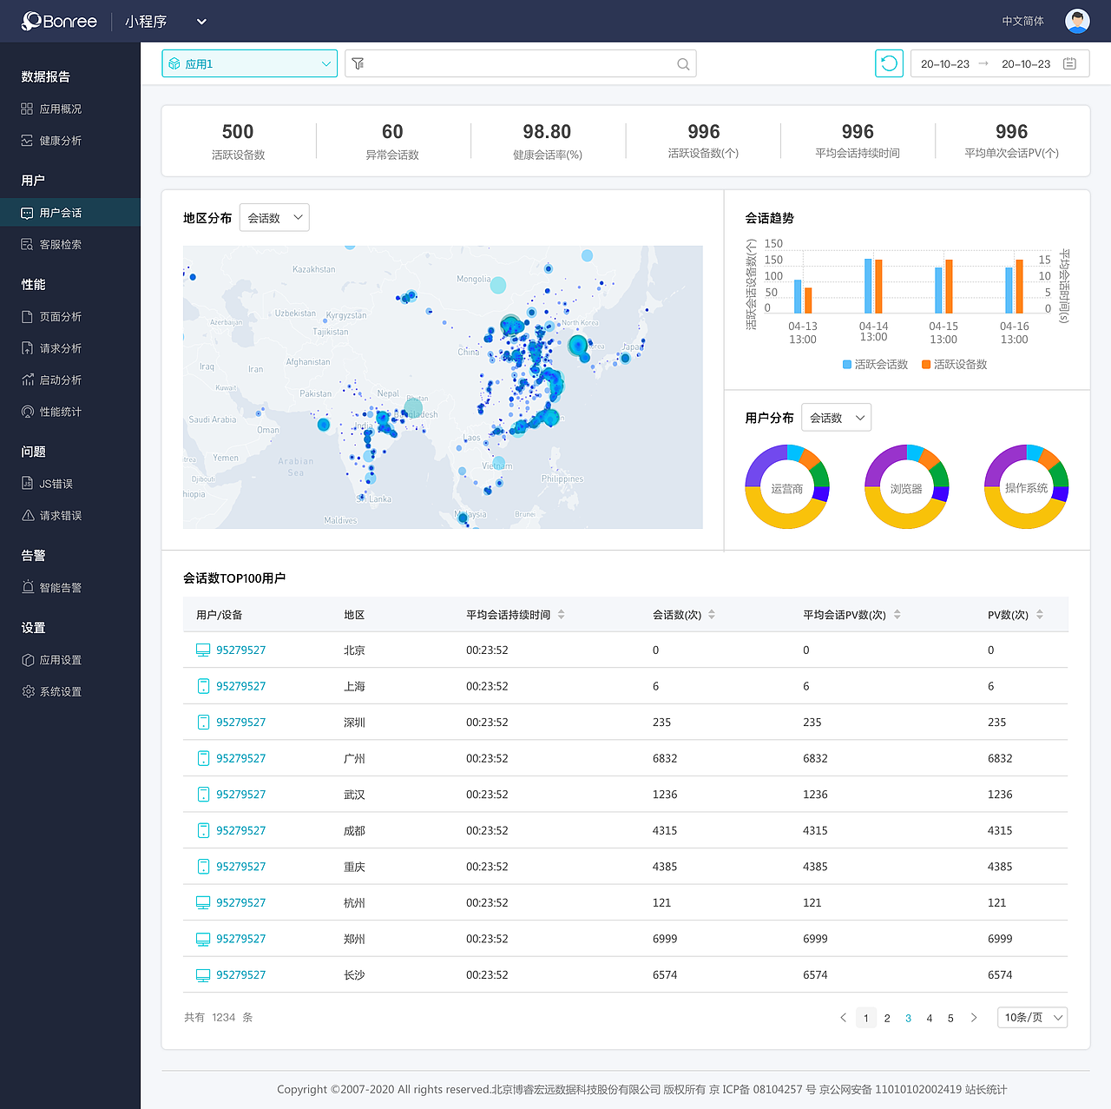Open the user avatar menu
This screenshot has height=1109, width=1111.
[1077, 21]
